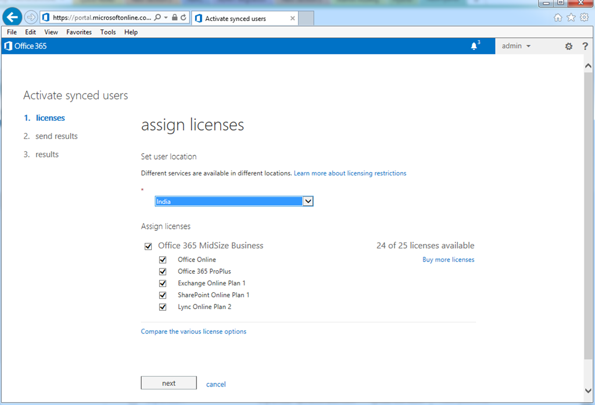
Task: Click the lock security icon in address bar
Action: 174,17
